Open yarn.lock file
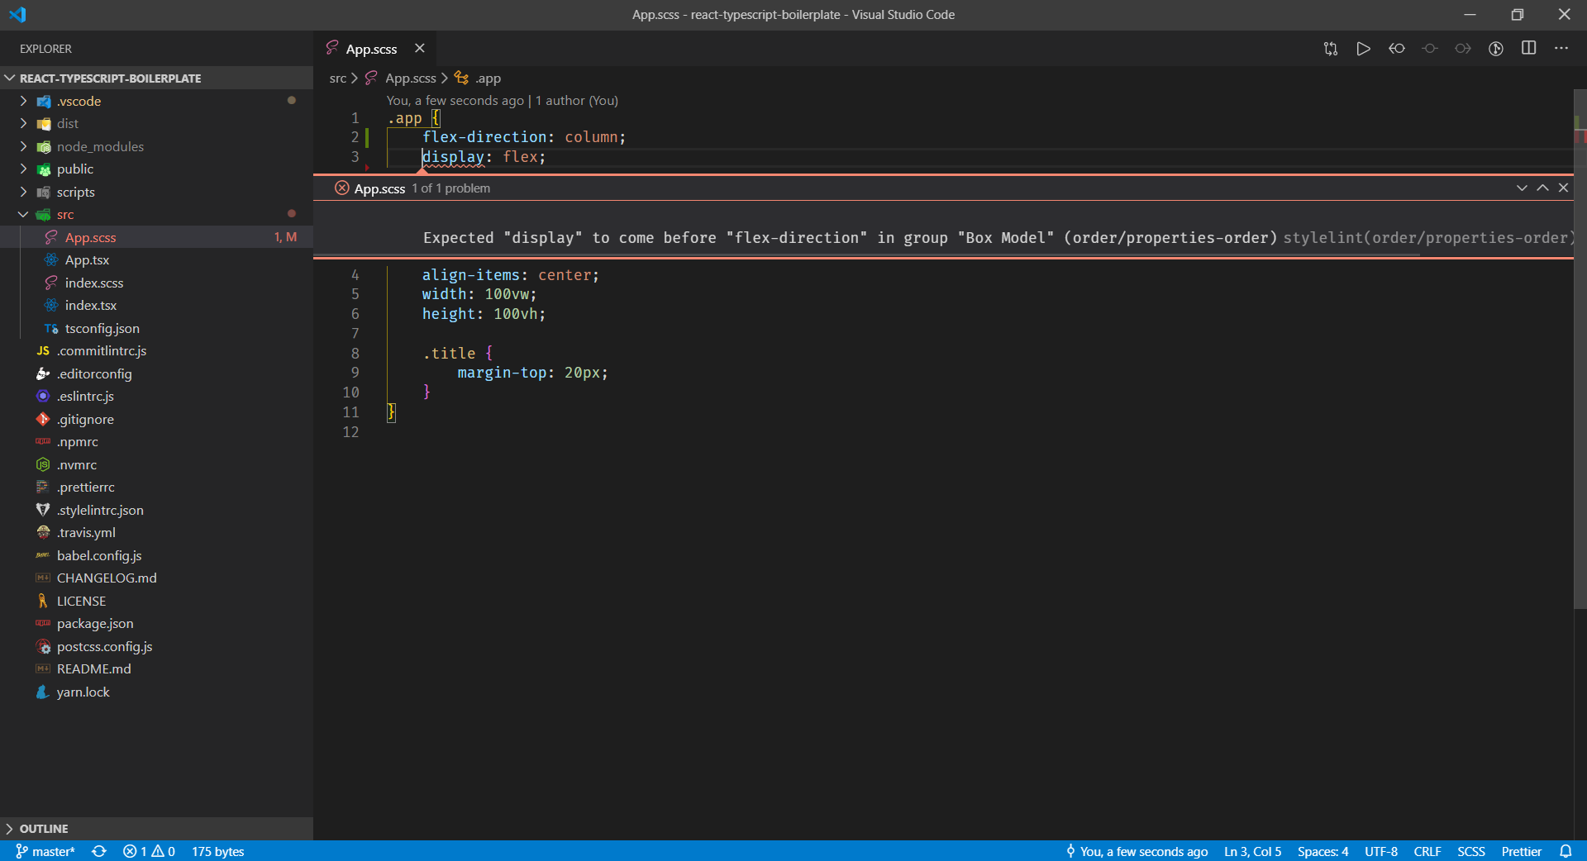Image resolution: width=1587 pixels, height=861 pixels. pyautogui.click(x=157, y=692)
